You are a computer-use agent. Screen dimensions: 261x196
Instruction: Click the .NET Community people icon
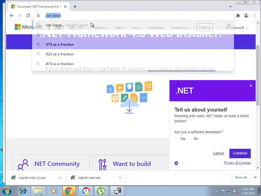click(x=23, y=165)
